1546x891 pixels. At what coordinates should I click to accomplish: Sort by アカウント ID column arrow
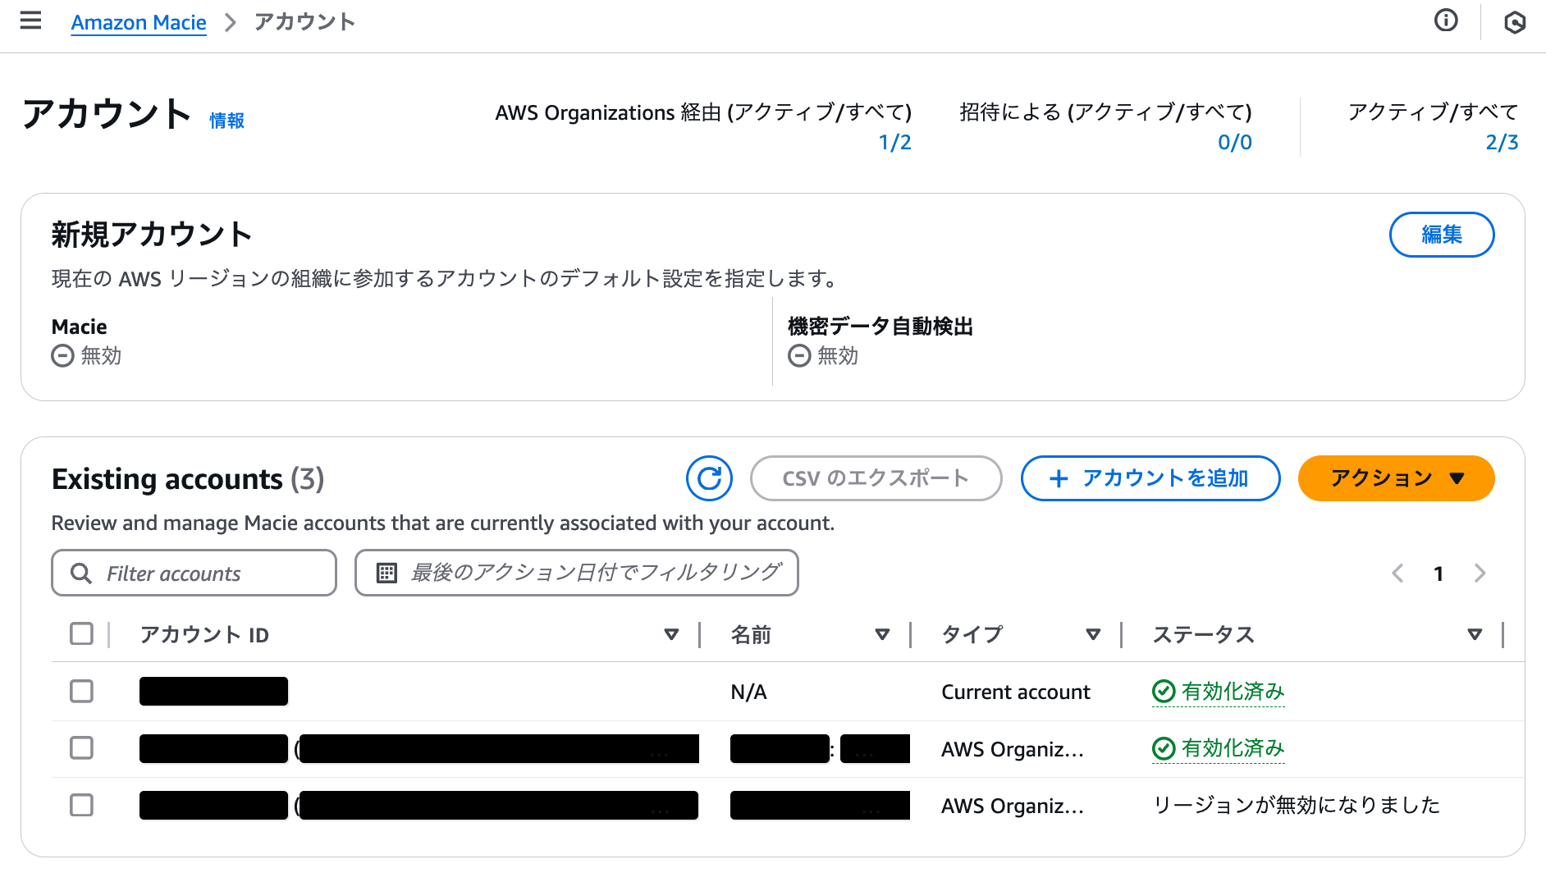[x=671, y=634]
